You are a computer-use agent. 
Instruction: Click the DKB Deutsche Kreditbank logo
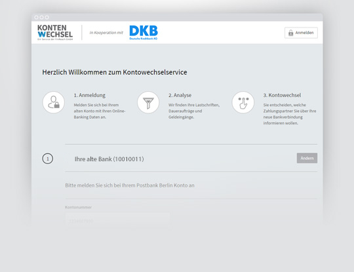click(144, 33)
